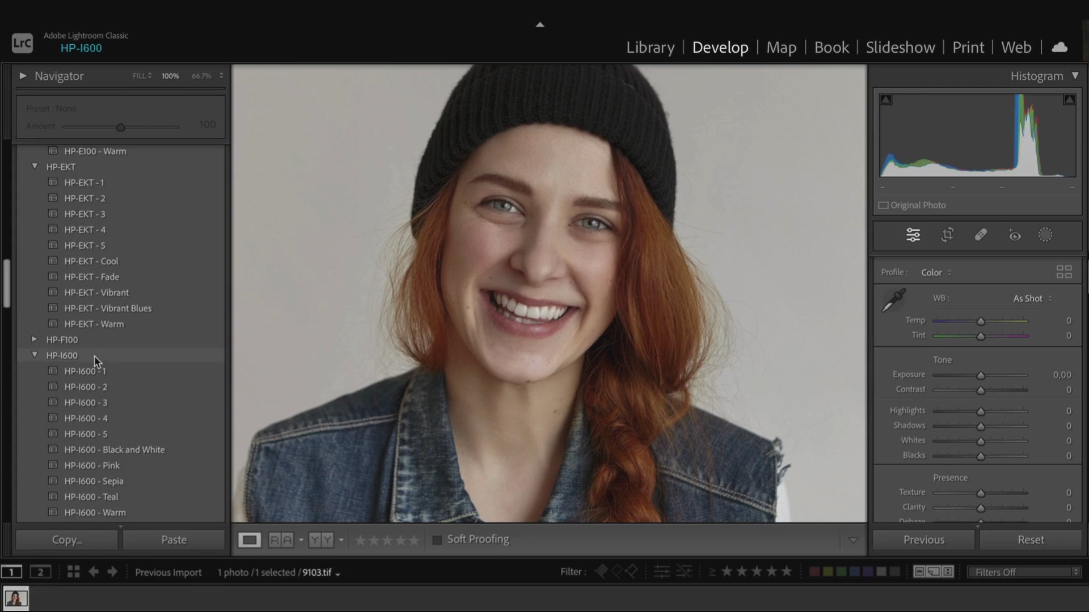
Task: Switch to the Library module
Action: tap(650, 48)
